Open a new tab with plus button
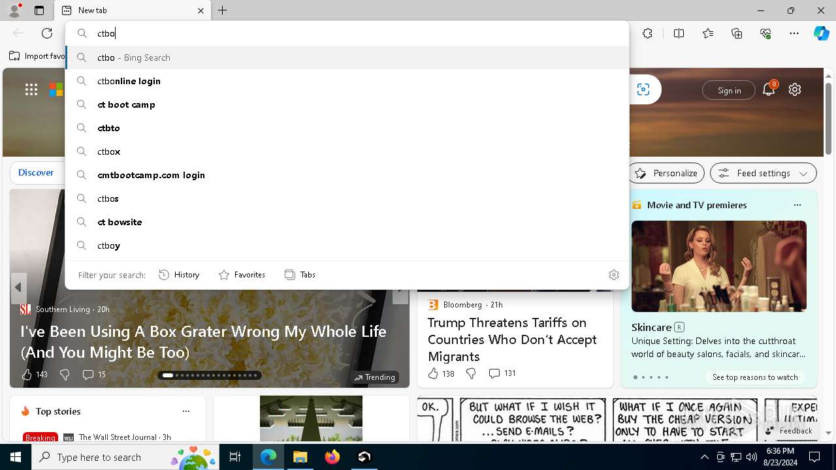Screen dimensions: 836x470 [223, 10]
